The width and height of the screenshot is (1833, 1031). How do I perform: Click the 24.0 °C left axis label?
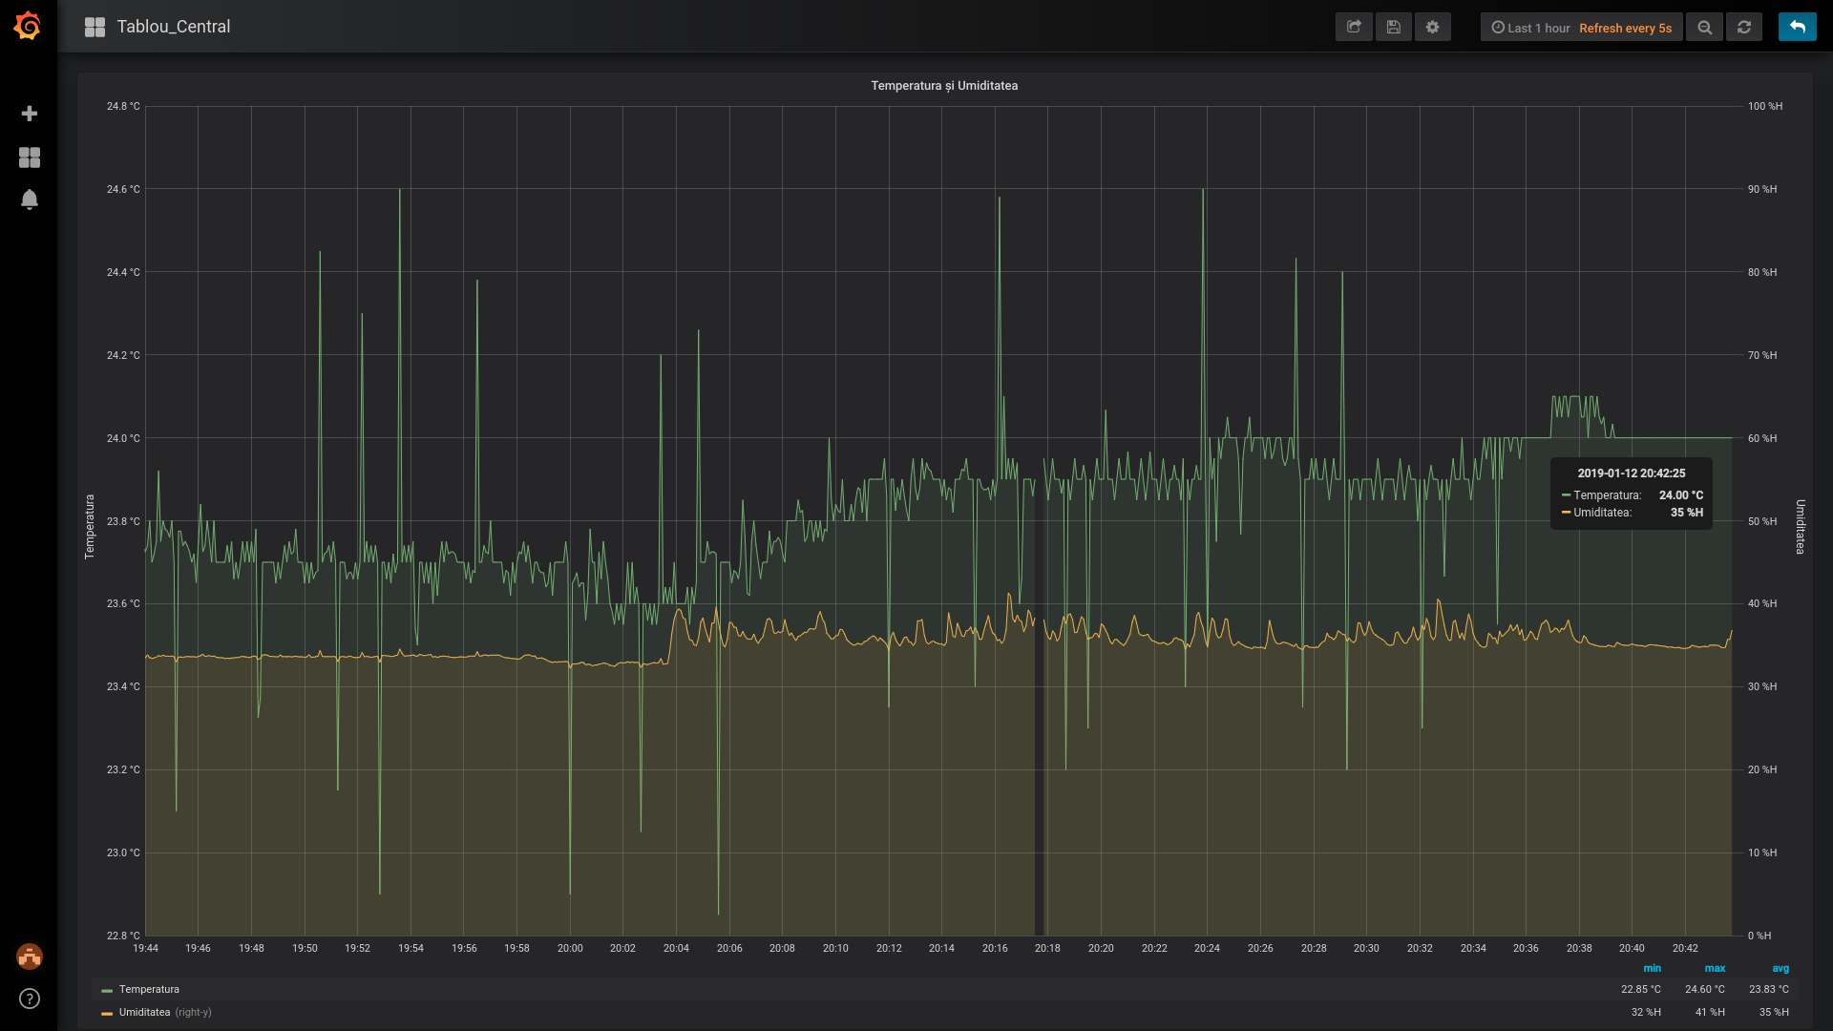coord(123,438)
